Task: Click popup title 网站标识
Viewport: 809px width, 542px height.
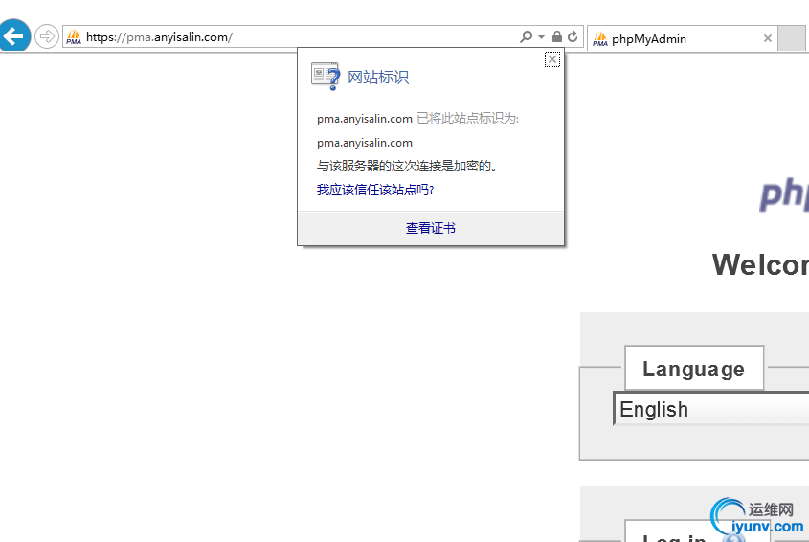Action: [378, 78]
